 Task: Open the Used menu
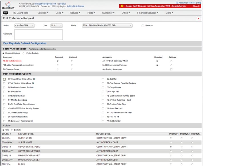tap(59, 13)
